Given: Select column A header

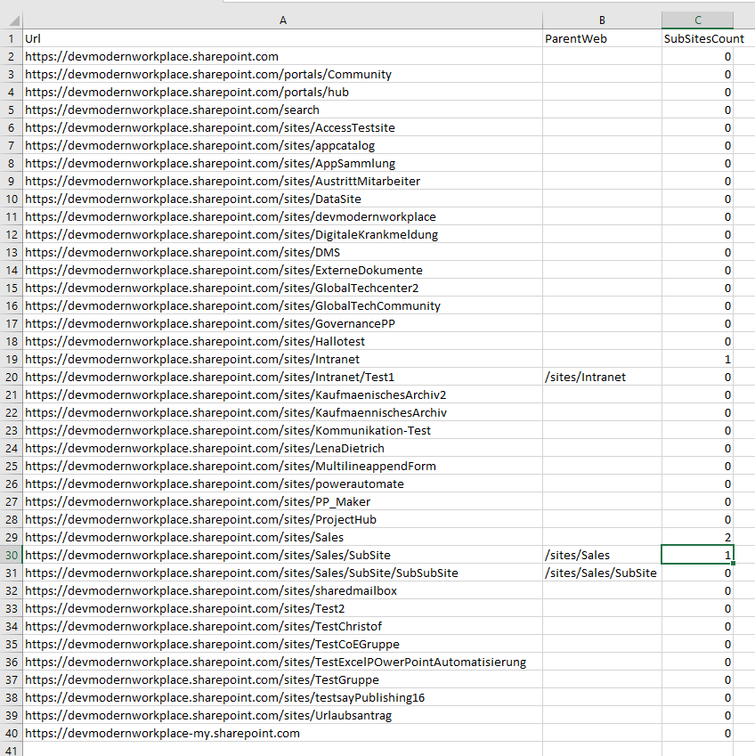Looking at the screenshot, I should [282, 20].
